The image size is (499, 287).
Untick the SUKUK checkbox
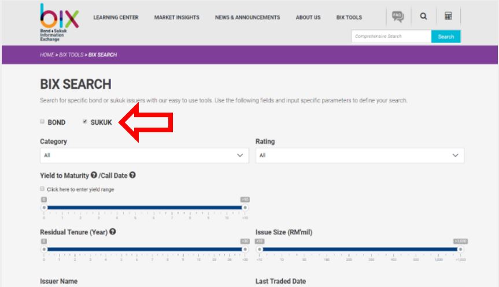(x=85, y=121)
